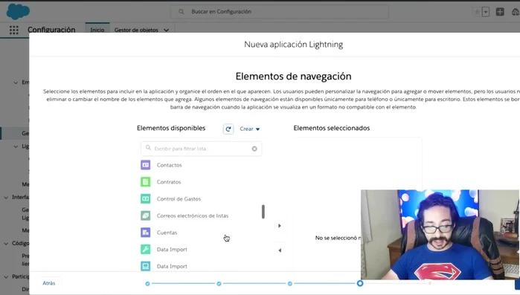The height and width of the screenshot is (295, 520).
Task: Jump to the second progress step
Action: pyautogui.click(x=219, y=284)
